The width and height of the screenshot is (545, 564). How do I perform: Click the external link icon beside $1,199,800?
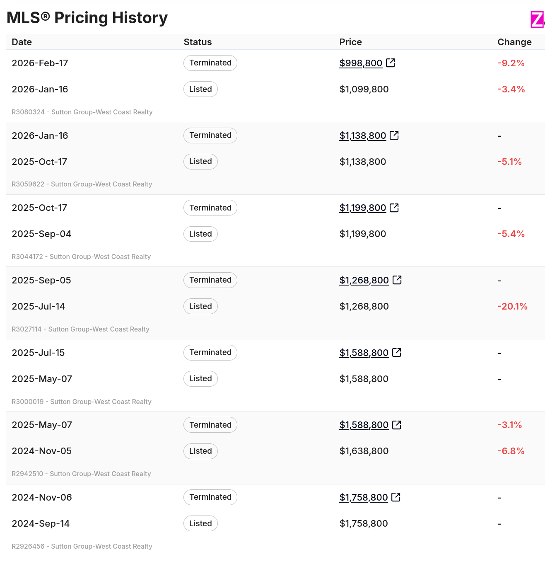click(x=394, y=208)
